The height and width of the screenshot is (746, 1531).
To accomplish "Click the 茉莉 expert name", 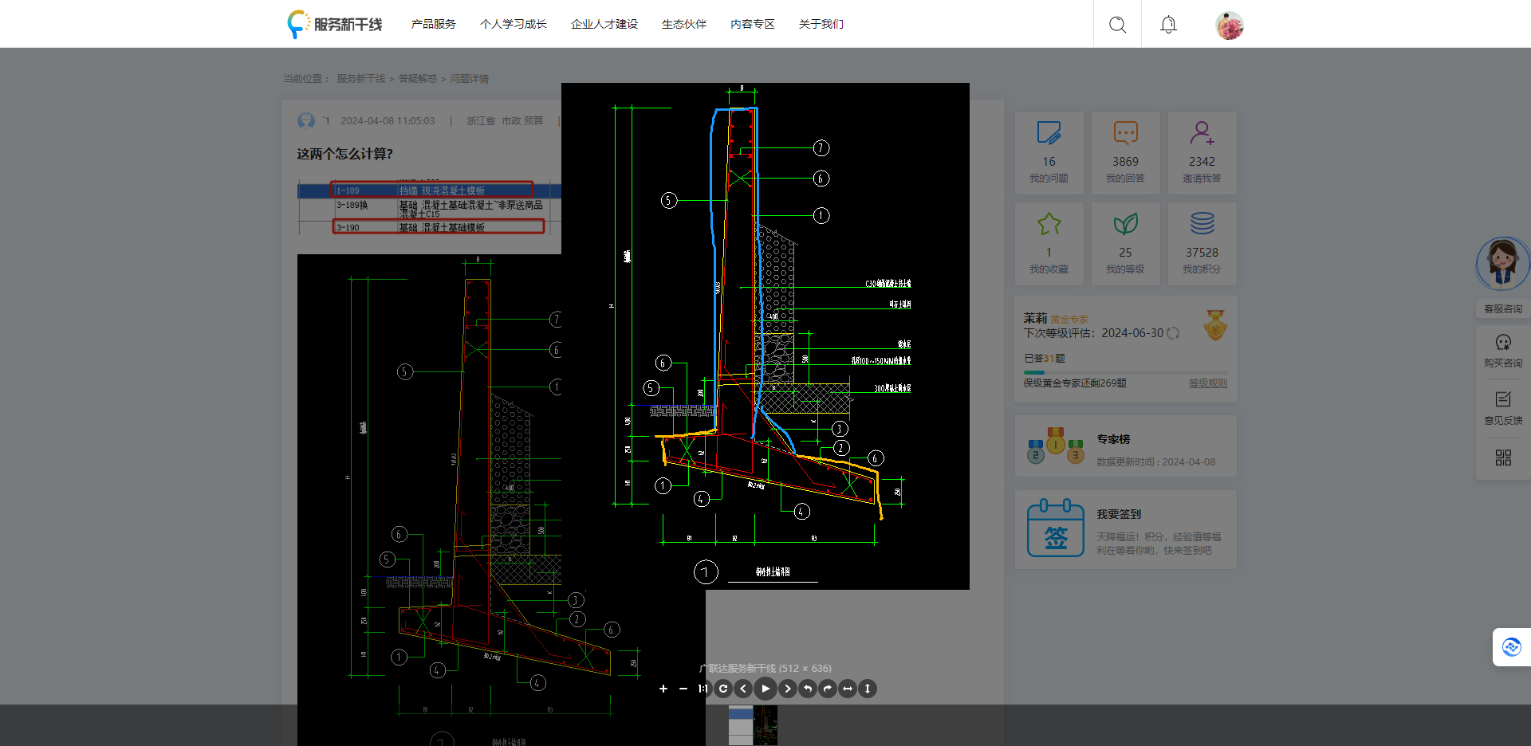I will click(x=1035, y=318).
